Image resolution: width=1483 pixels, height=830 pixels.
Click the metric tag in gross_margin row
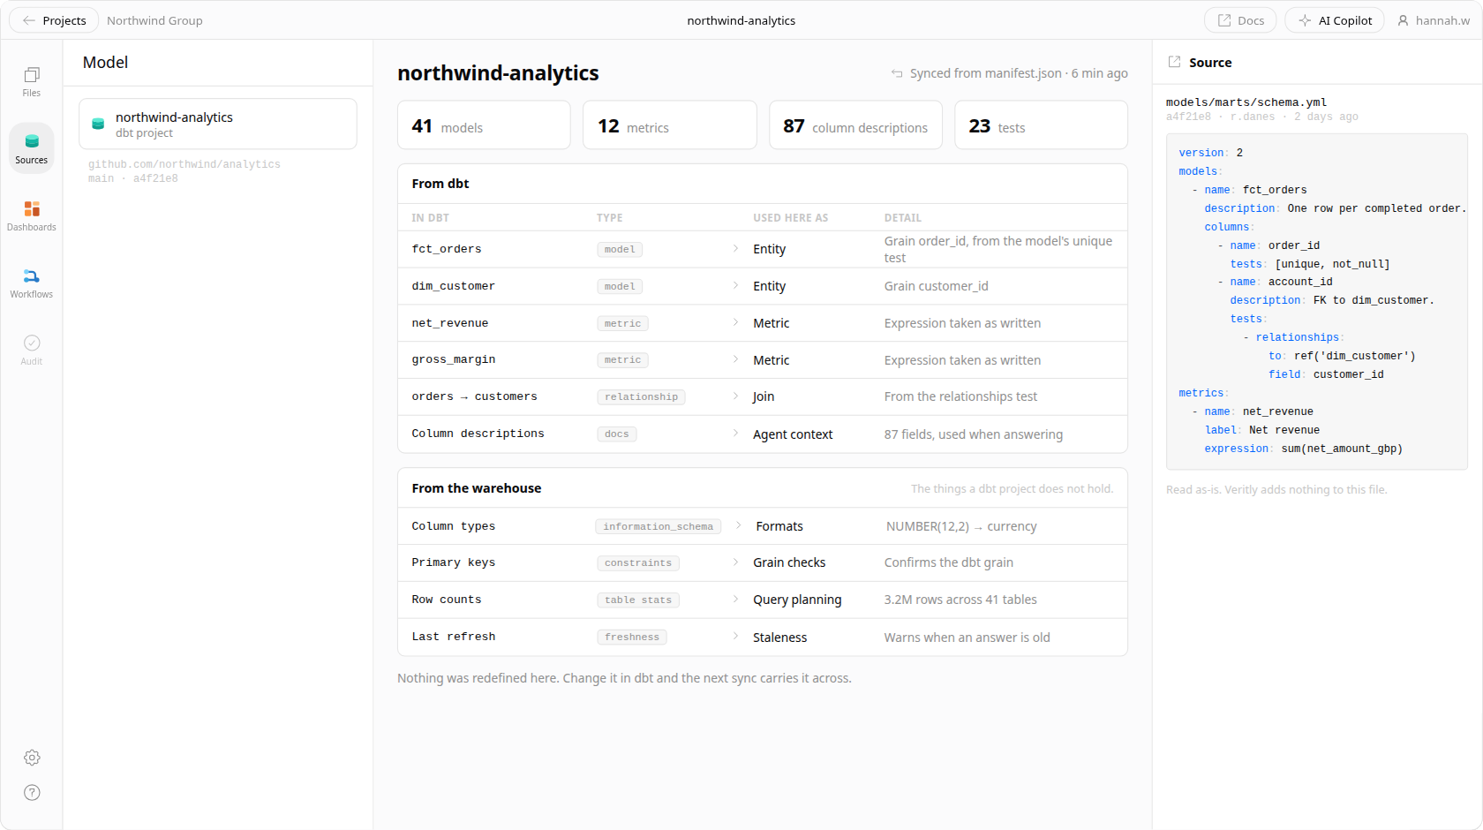622,360
